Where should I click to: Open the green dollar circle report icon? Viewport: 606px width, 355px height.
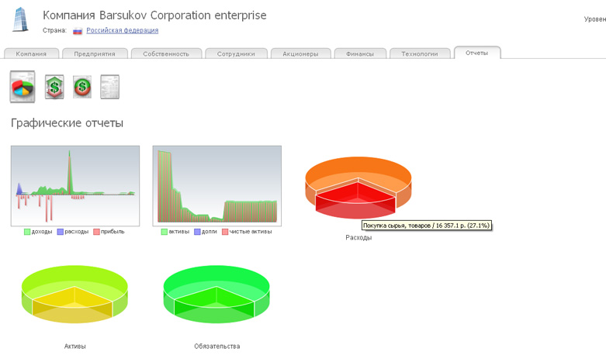(82, 87)
